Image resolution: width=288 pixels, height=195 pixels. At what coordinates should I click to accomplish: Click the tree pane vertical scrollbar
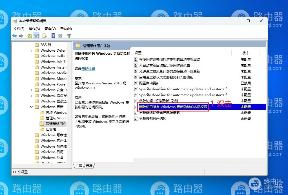(x=69, y=78)
